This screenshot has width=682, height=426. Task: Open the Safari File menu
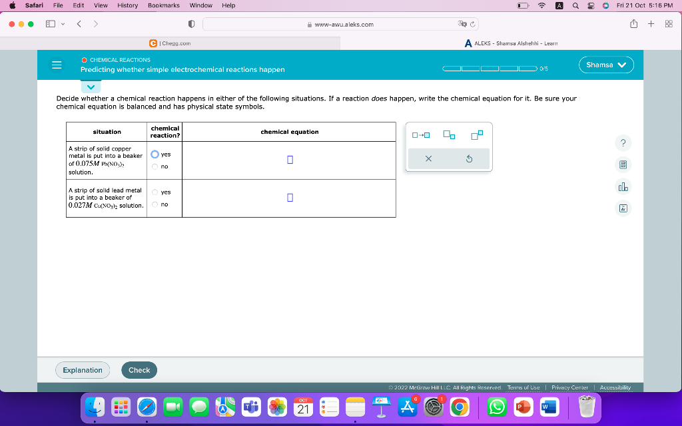point(58,5)
